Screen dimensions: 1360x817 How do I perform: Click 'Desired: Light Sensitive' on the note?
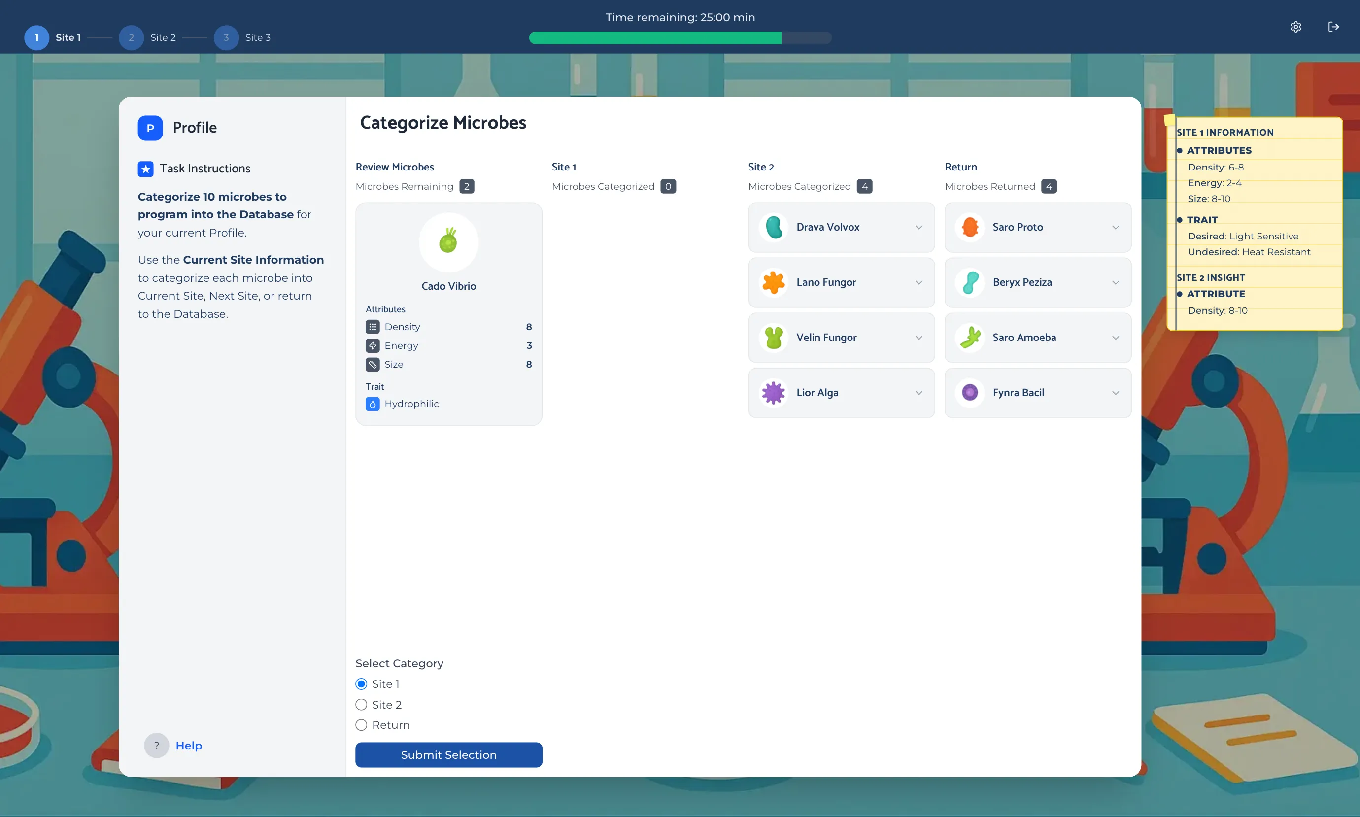[x=1243, y=236]
